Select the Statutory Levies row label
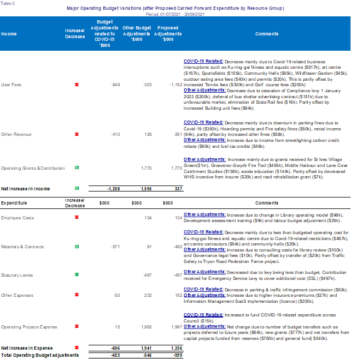 click(x=17, y=275)
